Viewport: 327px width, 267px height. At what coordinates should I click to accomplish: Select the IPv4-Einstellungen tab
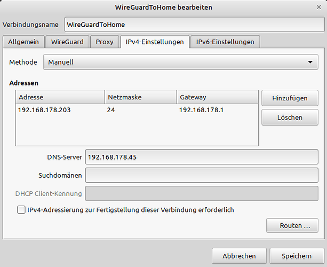(155, 42)
